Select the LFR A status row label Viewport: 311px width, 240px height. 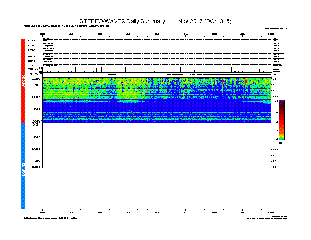coord(31,40)
